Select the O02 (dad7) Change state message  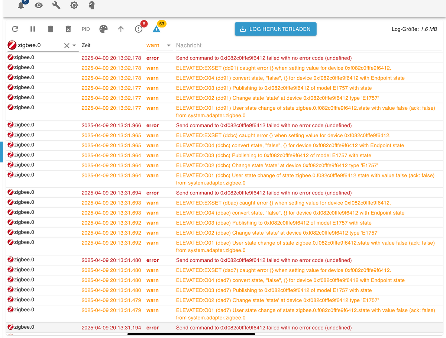[277, 300]
